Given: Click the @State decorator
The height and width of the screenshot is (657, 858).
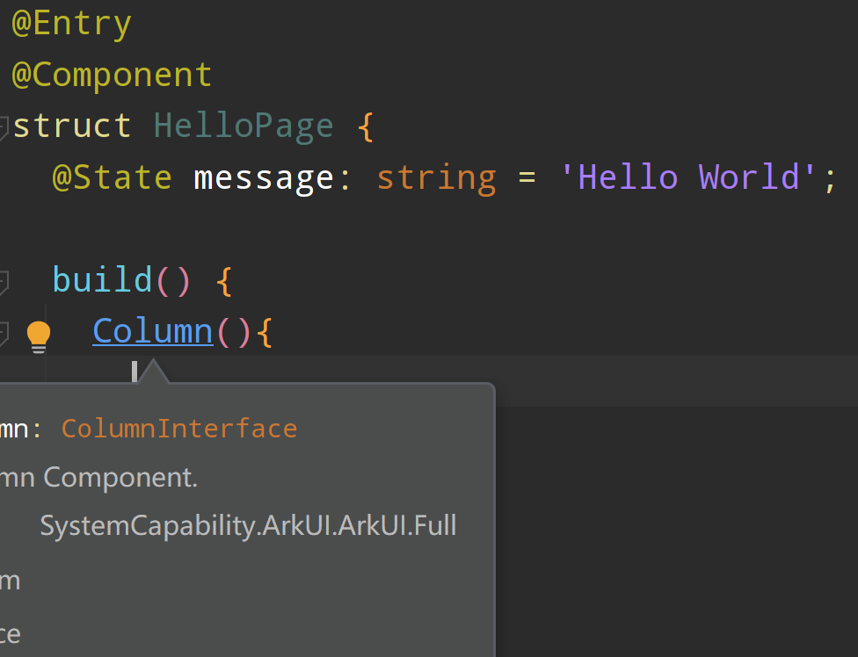Looking at the screenshot, I should (112, 177).
